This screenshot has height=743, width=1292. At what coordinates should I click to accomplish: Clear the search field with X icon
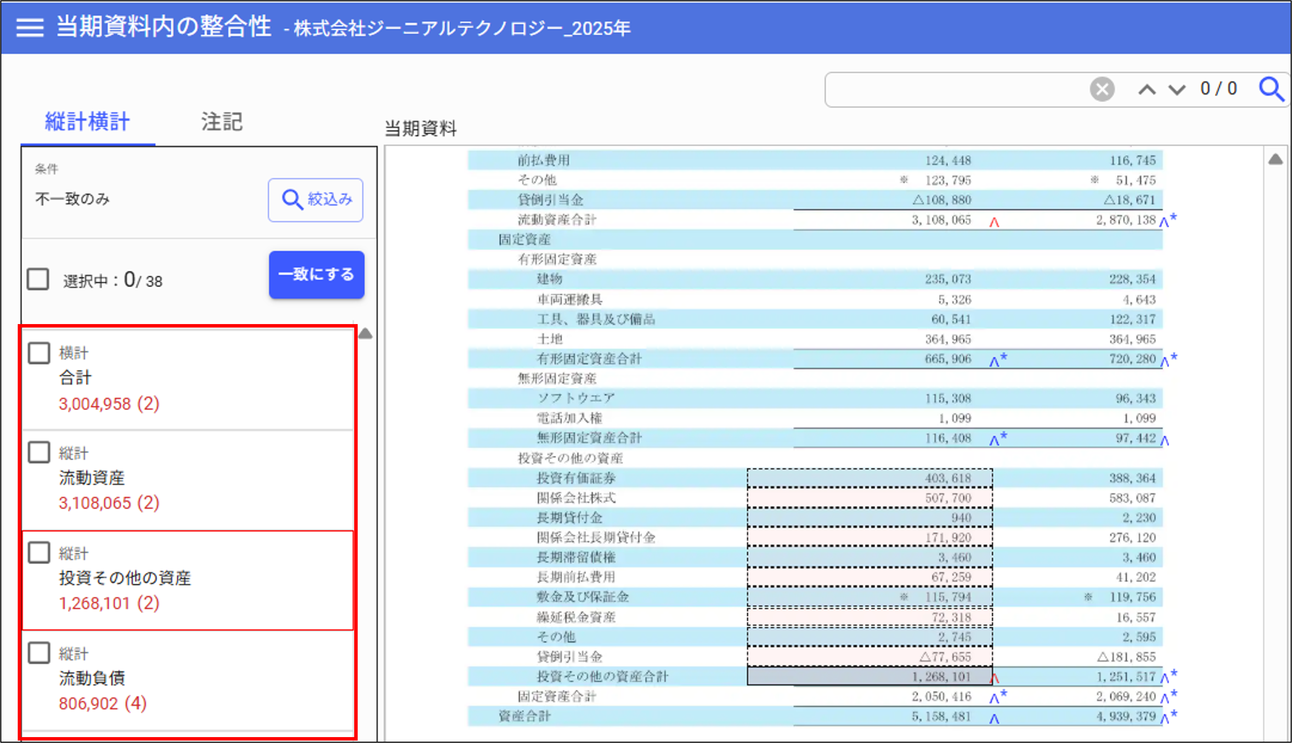[1102, 90]
